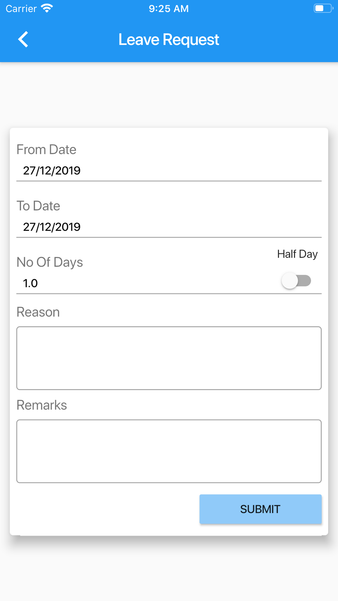Focus the Remarks text box
The image size is (338, 601).
pyautogui.click(x=169, y=451)
